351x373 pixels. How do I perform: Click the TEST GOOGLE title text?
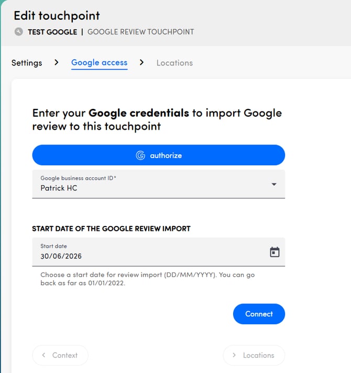tap(52, 32)
